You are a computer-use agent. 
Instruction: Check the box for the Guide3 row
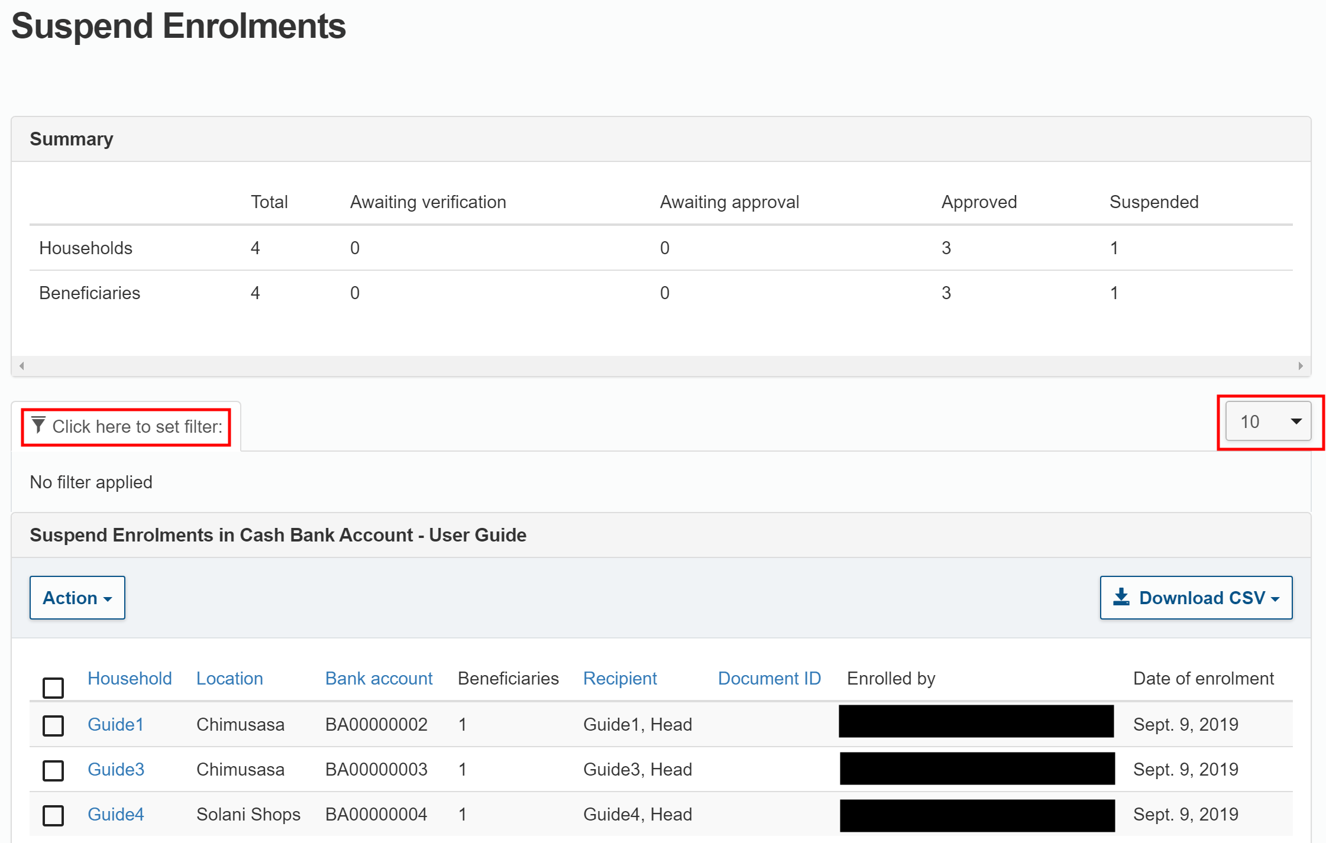pos(53,770)
